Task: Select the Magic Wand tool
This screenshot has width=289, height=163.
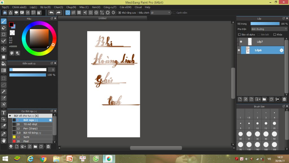Action: 4,91
